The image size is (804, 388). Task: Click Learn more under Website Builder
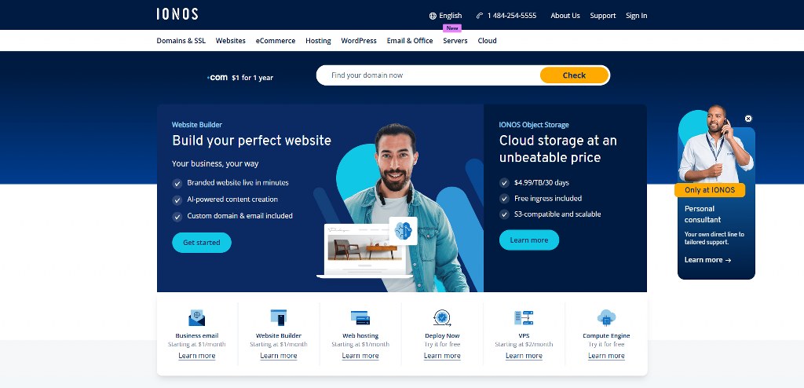[279, 356]
